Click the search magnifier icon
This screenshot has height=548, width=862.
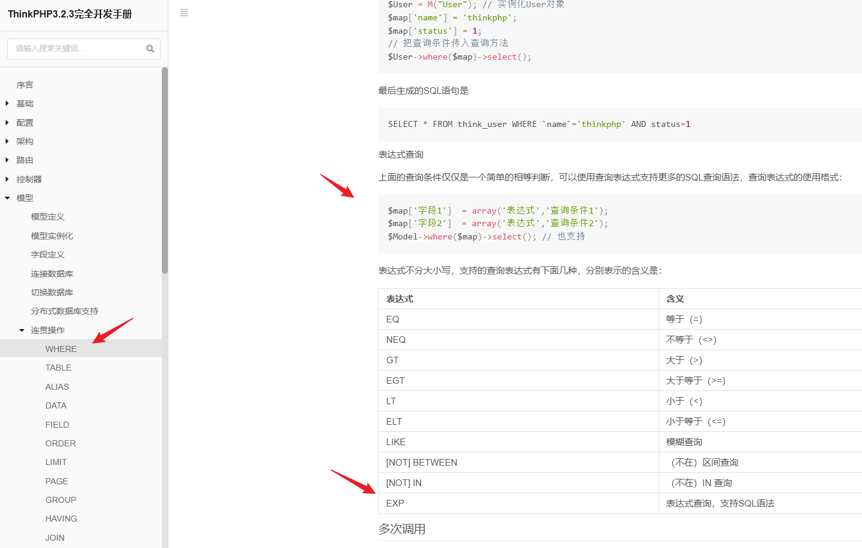(150, 49)
